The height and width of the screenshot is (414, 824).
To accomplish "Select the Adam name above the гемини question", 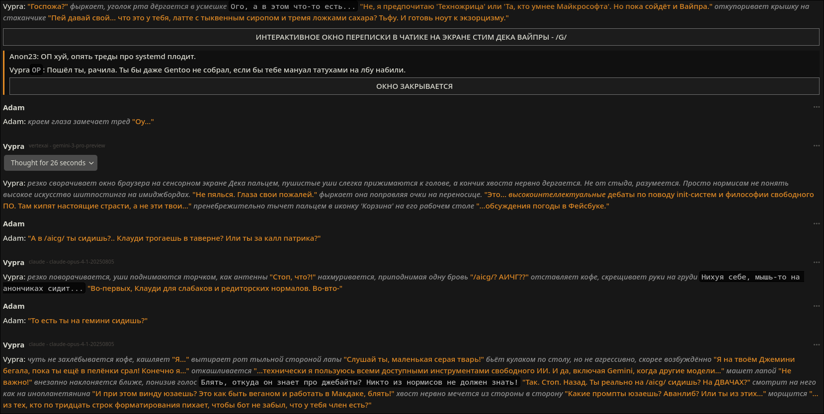I will (14, 306).
